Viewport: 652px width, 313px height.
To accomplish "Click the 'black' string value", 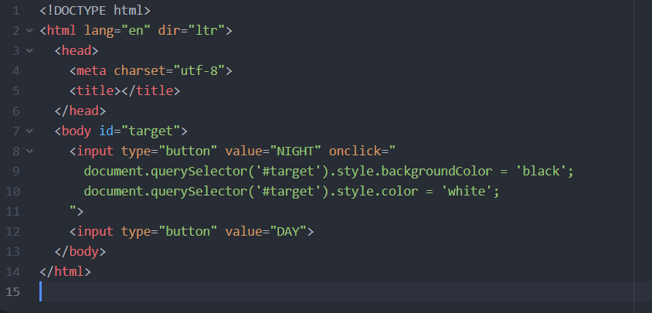I will (x=541, y=171).
